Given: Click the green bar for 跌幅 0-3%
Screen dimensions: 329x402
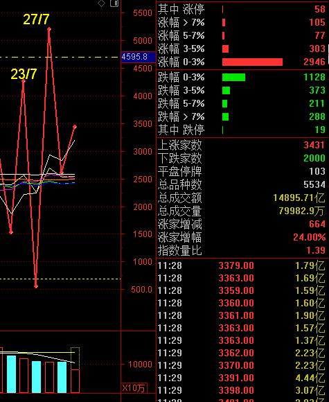Looking at the screenshot, I should pos(233,77).
